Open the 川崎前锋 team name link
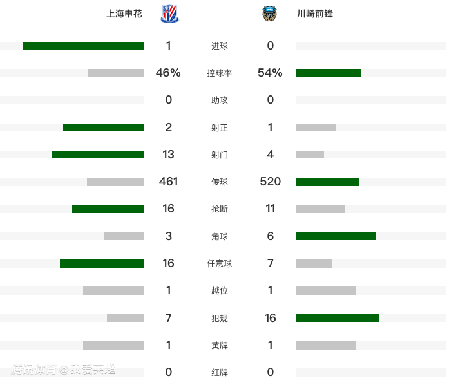The image size is (467, 385). click(x=315, y=14)
